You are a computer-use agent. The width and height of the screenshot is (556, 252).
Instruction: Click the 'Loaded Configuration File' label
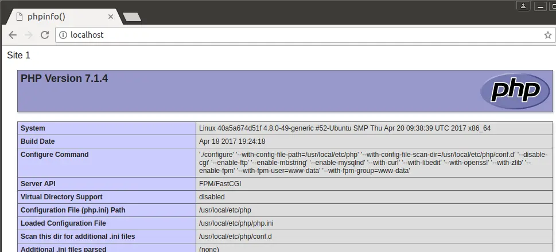(x=63, y=223)
